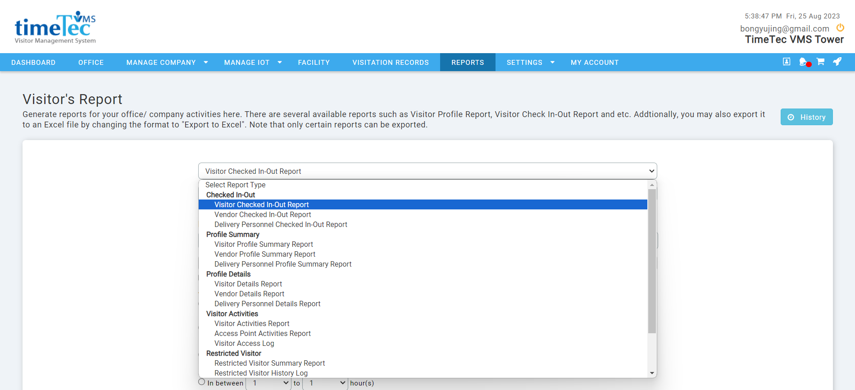This screenshot has height=390, width=855.
Task: Select Visitor Access Log option
Action: 244,344
